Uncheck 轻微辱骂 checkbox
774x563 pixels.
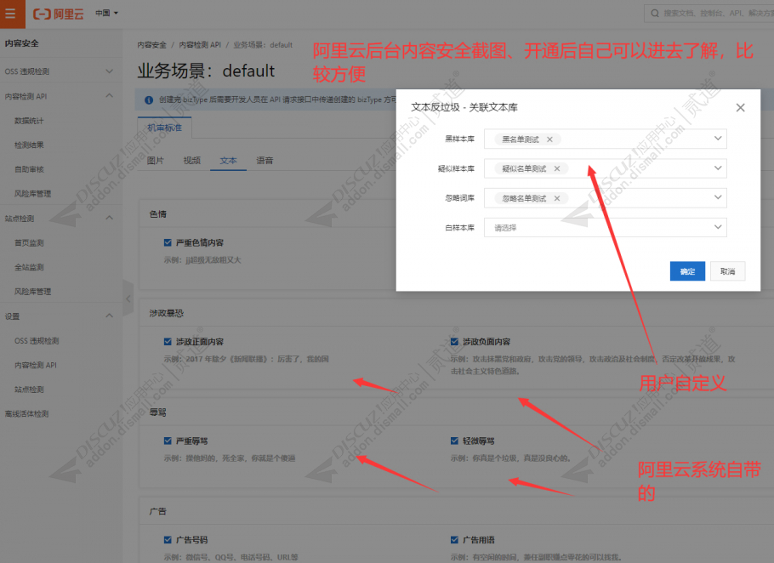pyautogui.click(x=454, y=441)
